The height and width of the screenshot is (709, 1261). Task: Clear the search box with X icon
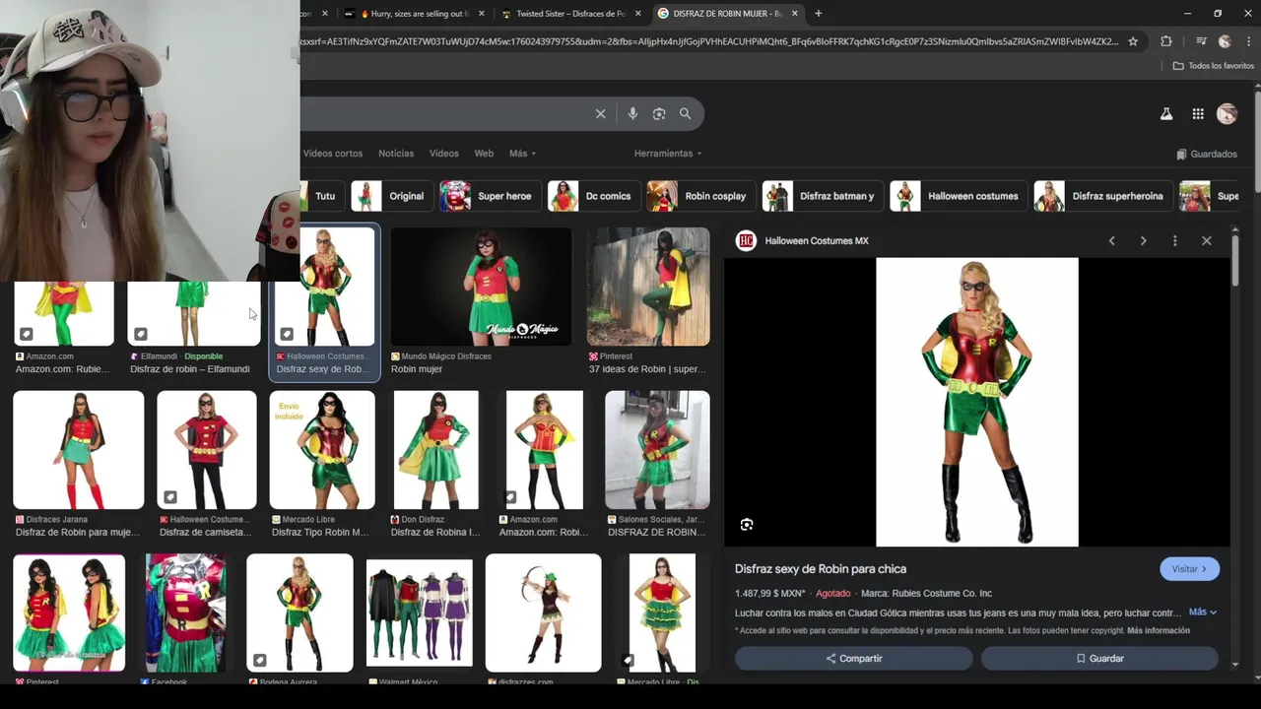coord(600,113)
